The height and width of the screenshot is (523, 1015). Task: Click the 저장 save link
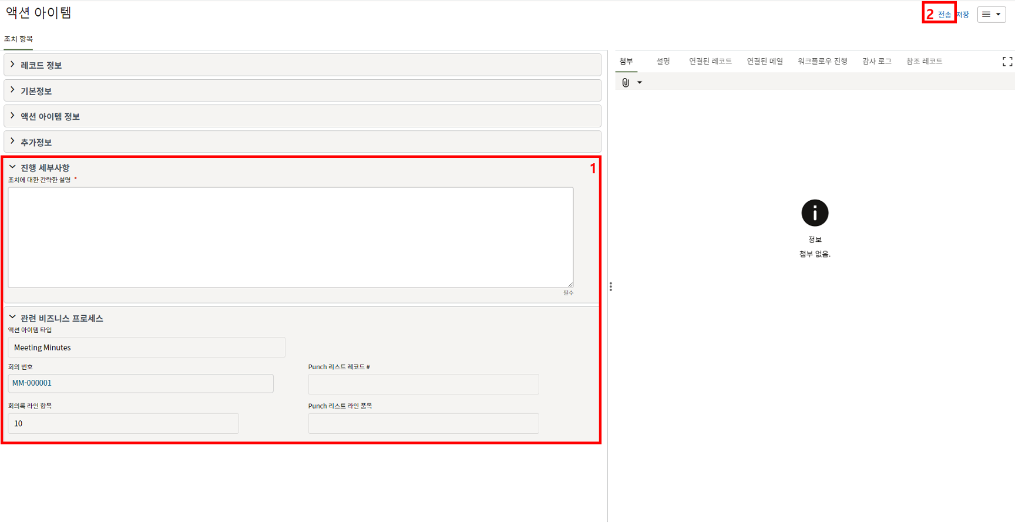tap(963, 15)
